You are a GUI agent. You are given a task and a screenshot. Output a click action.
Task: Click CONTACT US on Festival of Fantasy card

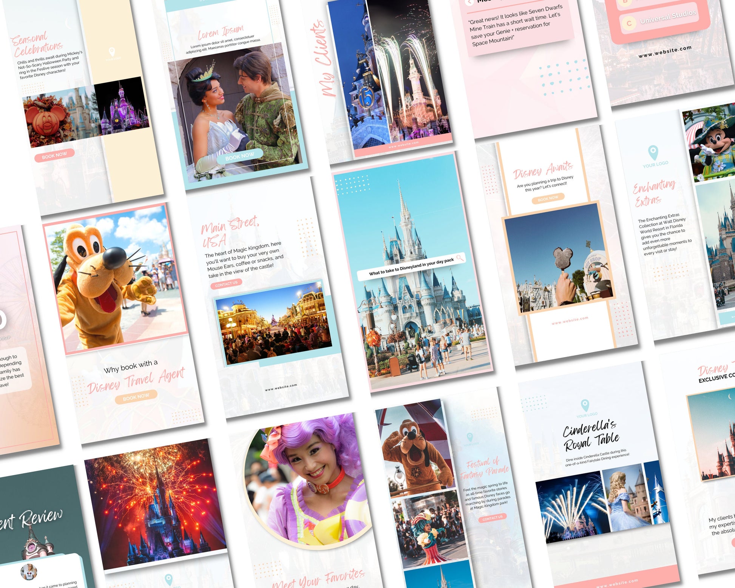(492, 518)
